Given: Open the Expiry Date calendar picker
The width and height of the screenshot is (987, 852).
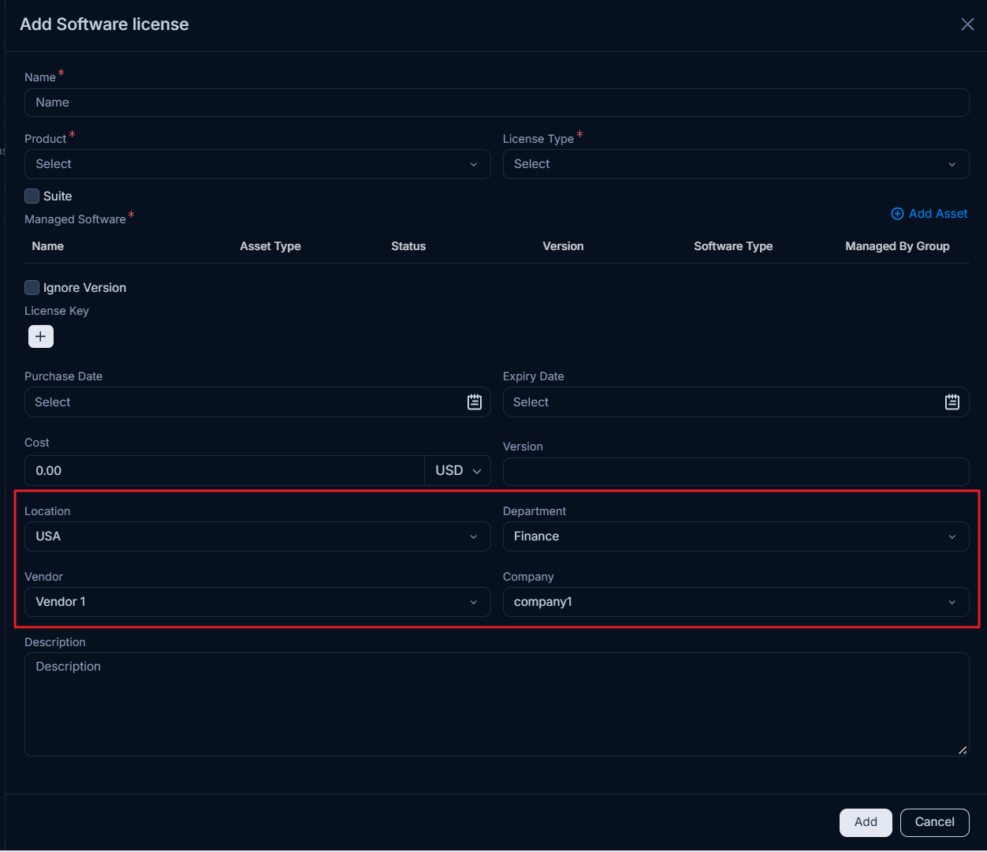Looking at the screenshot, I should click(x=952, y=402).
